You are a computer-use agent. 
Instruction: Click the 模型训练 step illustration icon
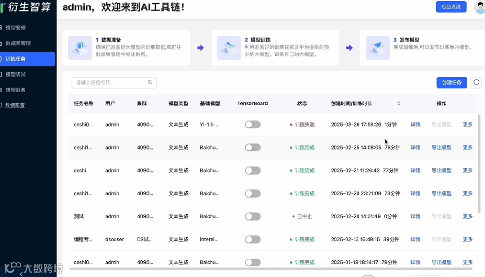click(229, 48)
